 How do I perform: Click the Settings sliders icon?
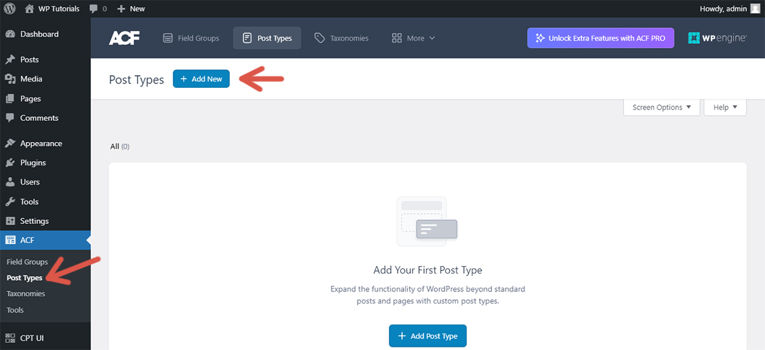(x=10, y=221)
